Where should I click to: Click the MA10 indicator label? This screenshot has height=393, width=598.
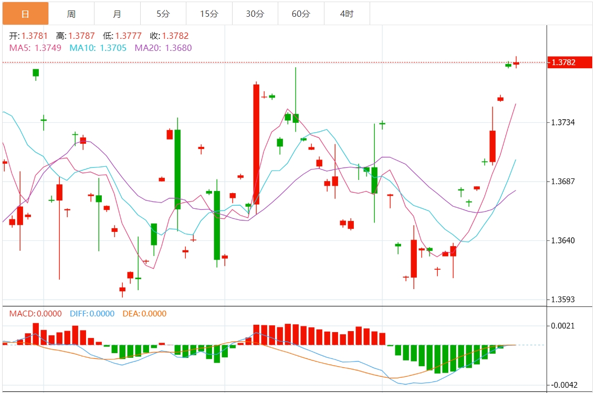click(98, 48)
